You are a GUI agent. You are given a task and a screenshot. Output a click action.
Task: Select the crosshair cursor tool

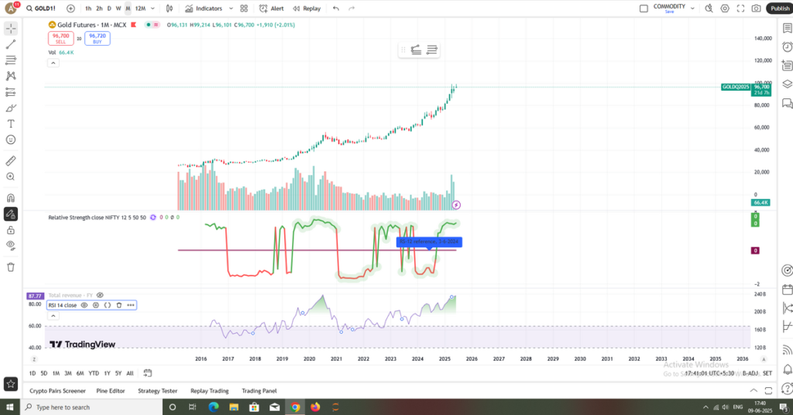coord(11,29)
